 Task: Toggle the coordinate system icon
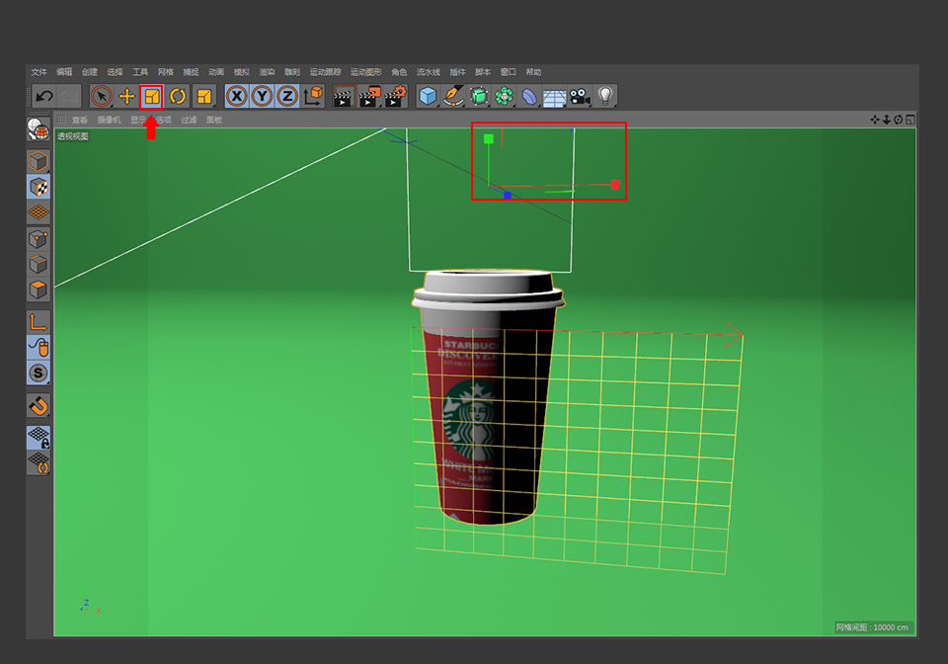tap(314, 96)
